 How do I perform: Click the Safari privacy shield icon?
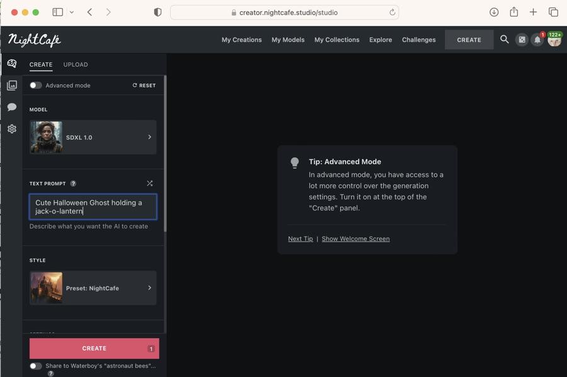click(x=157, y=13)
